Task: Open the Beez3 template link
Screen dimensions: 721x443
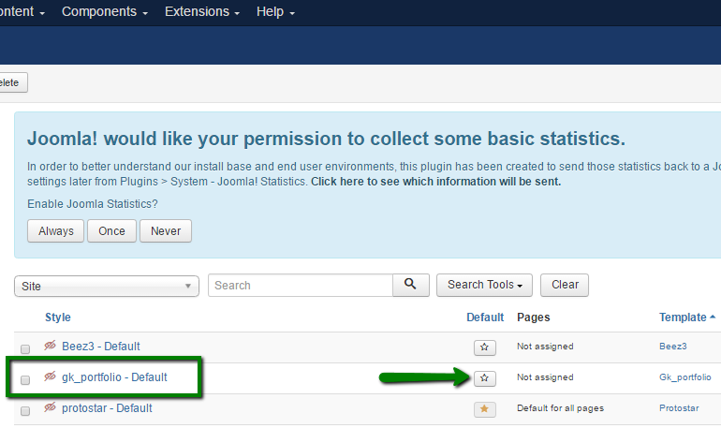Action: (672, 347)
